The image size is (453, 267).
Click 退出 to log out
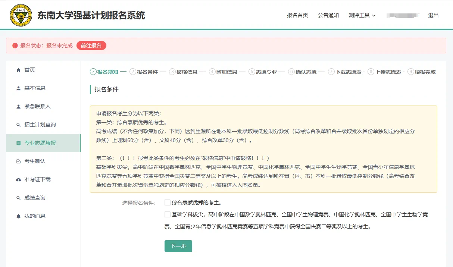(433, 16)
